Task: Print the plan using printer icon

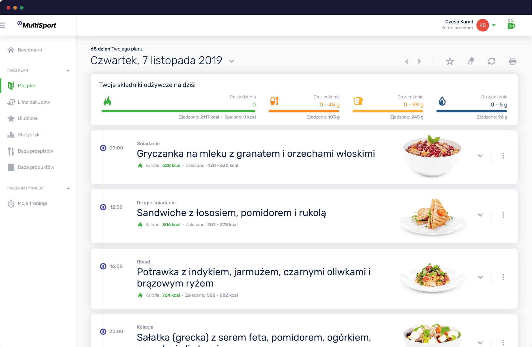Action: pyautogui.click(x=512, y=61)
